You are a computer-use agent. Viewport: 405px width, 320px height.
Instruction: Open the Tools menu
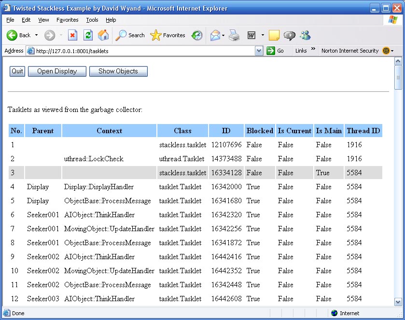(92, 20)
